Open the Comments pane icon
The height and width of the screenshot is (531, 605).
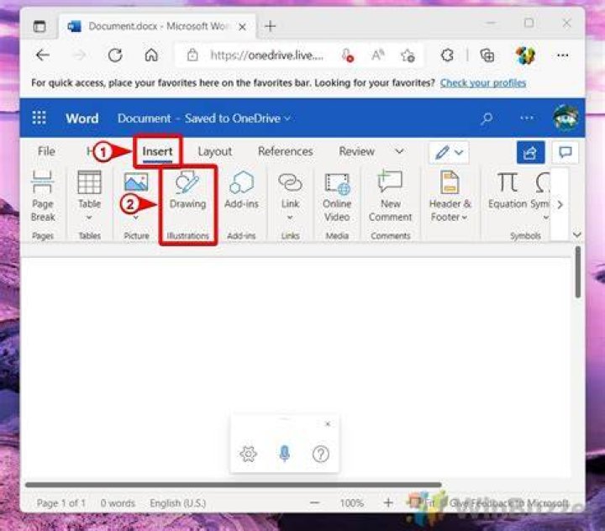(x=566, y=152)
